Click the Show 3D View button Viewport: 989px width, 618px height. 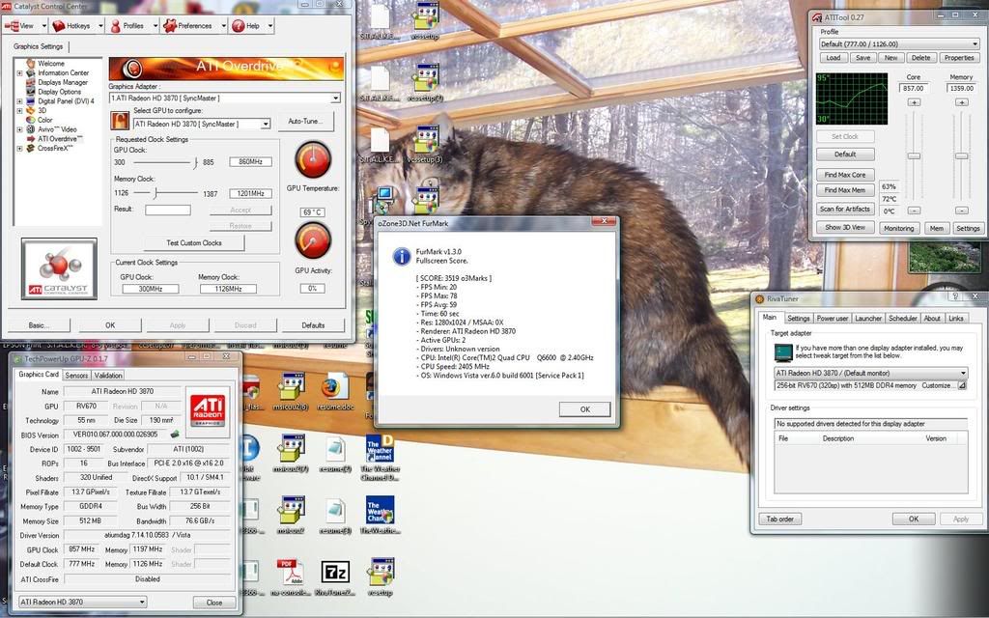click(x=845, y=227)
